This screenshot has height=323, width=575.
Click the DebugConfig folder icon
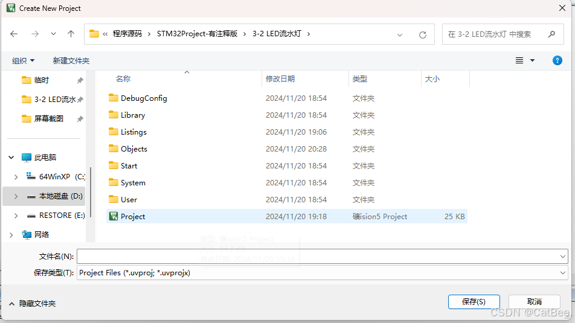tap(114, 98)
